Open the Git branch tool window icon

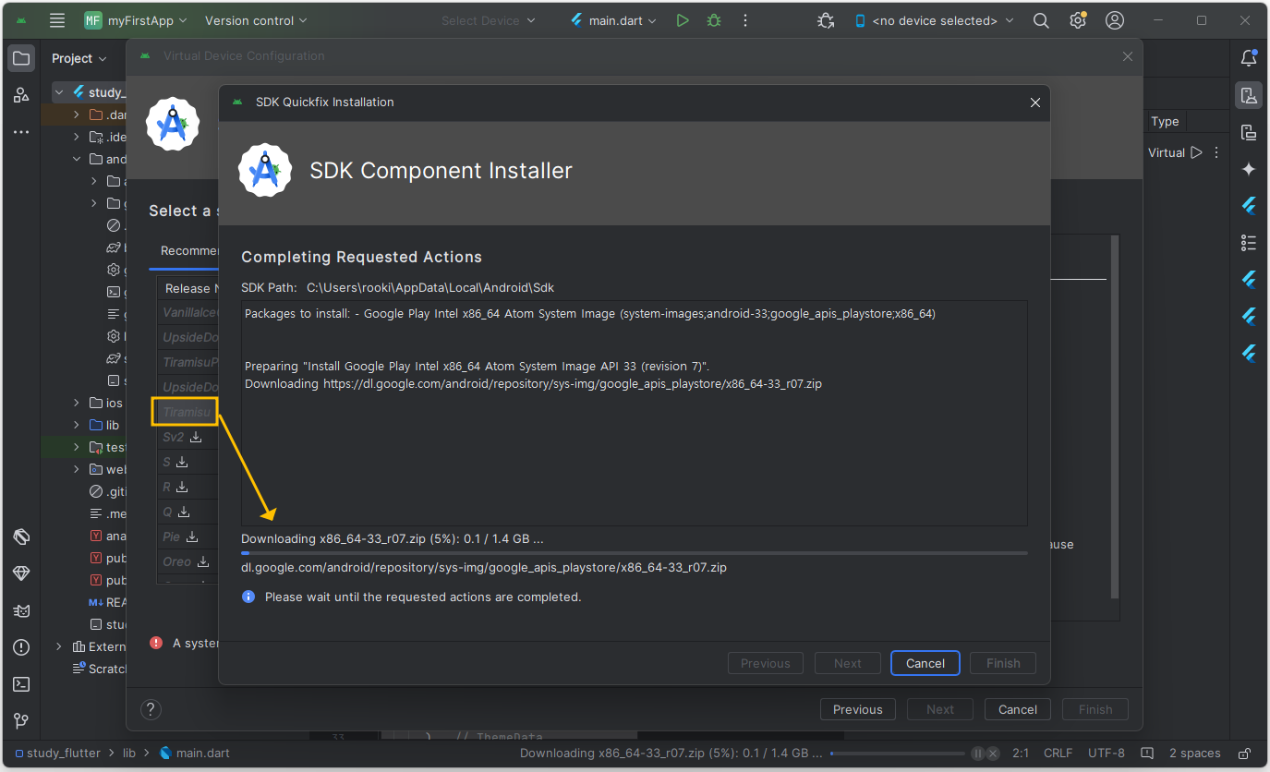(20, 721)
